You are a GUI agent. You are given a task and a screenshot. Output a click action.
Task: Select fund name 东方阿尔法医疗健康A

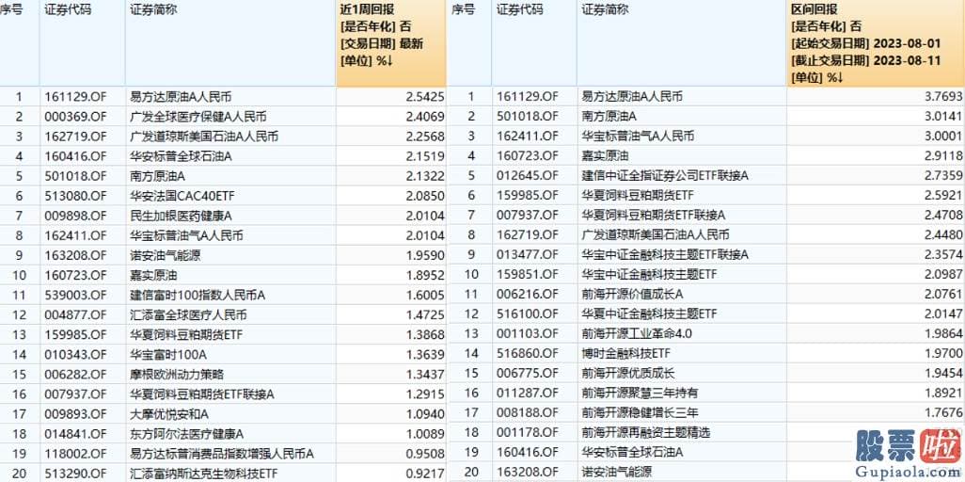(x=188, y=434)
